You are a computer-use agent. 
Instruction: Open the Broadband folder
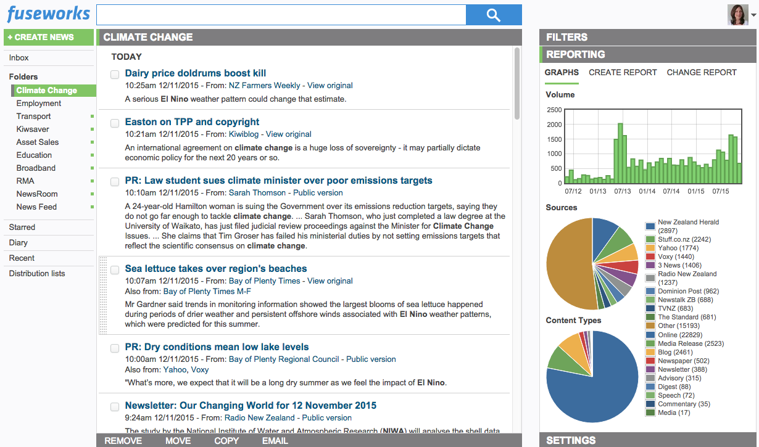[x=36, y=168]
